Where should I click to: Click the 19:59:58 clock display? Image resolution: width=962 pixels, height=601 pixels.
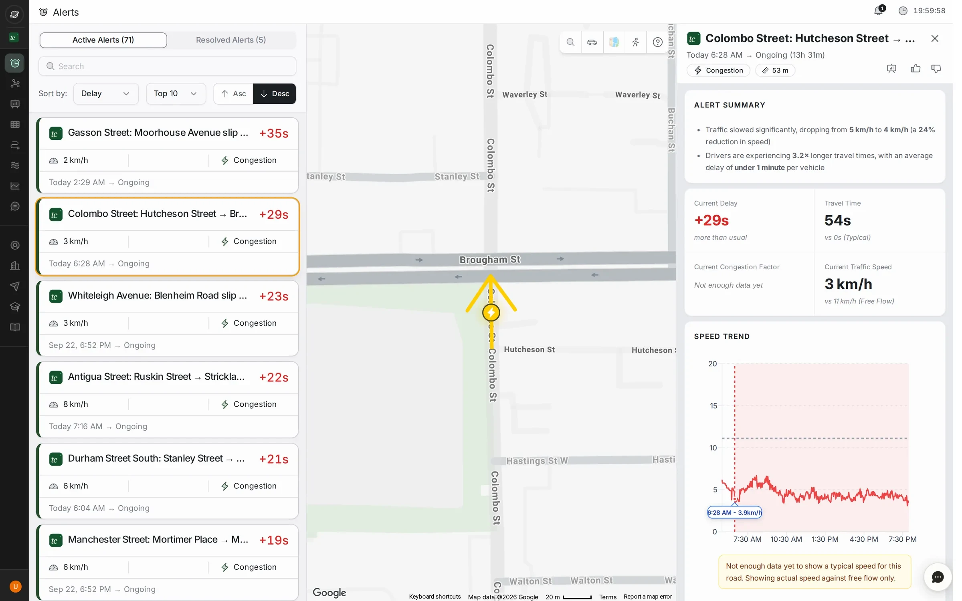(x=929, y=11)
